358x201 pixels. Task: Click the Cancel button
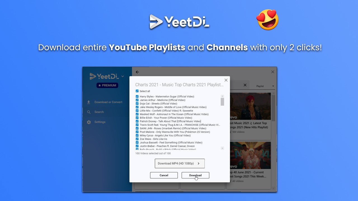pyautogui.click(x=164, y=175)
